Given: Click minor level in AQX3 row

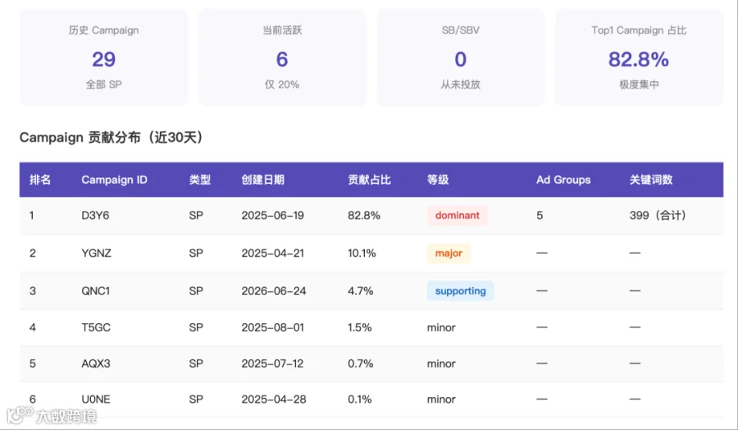Looking at the screenshot, I should (x=441, y=364).
